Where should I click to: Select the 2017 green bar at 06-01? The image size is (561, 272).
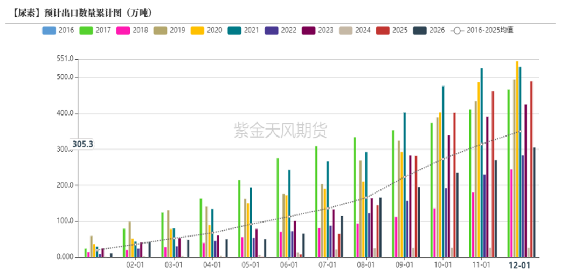pos(278,207)
